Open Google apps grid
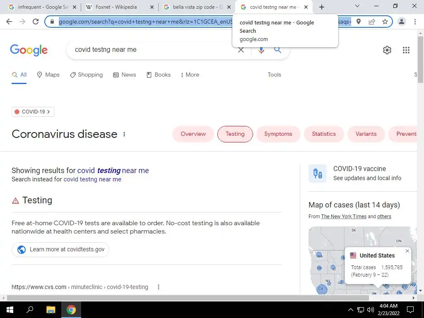This screenshot has height=318, width=424. pyautogui.click(x=406, y=50)
